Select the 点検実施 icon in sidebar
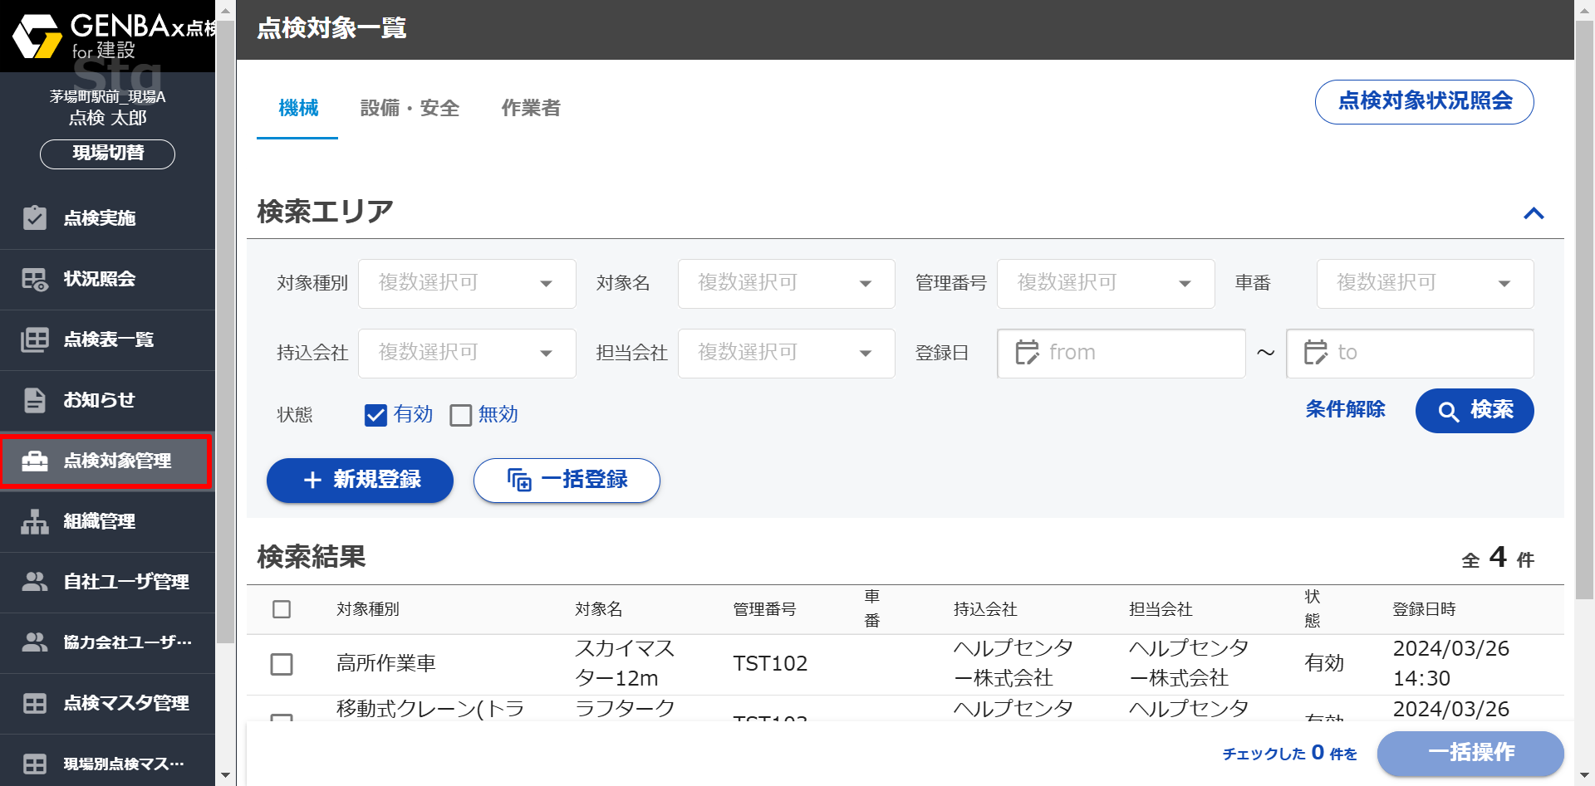 coord(34,217)
